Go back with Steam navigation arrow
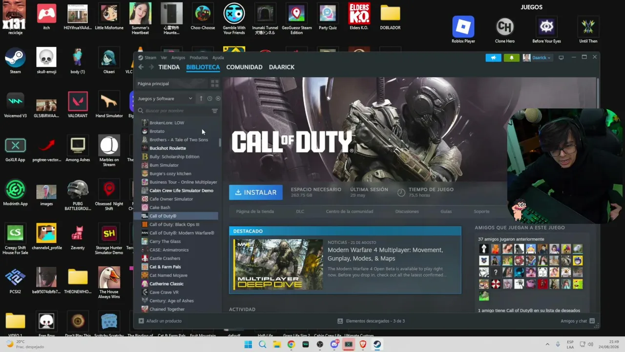Image resolution: width=625 pixels, height=352 pixels. click(141, 67)
